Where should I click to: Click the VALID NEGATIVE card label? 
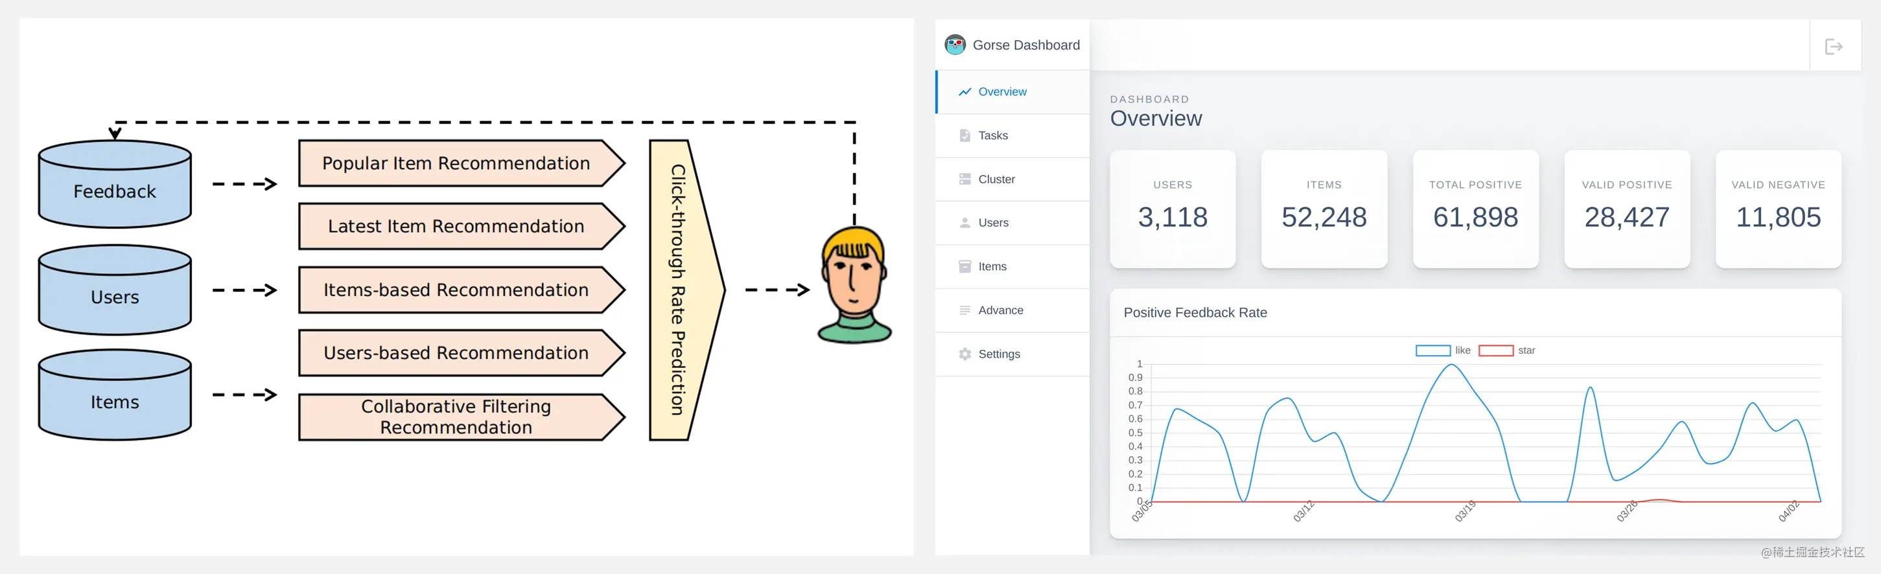[x=1778, y=185]
